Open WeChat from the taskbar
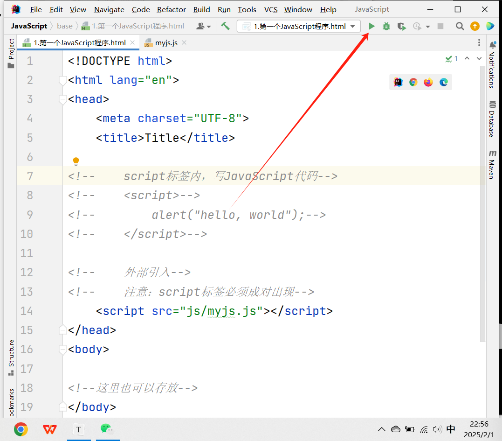 pos(107,429)
